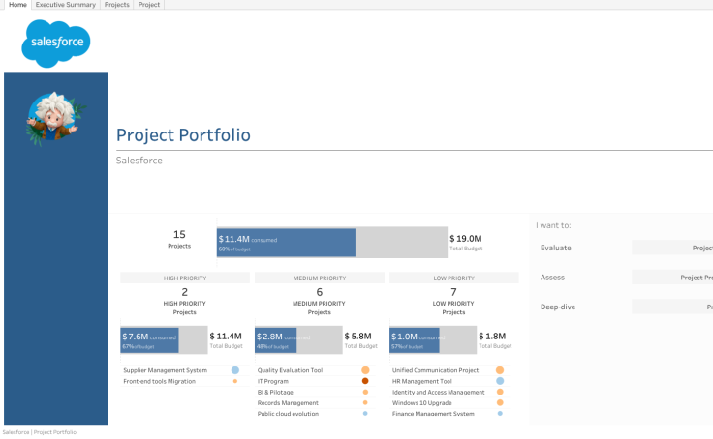Click the Einstein mascot avatar
The image size is (713, 439).
55,119
